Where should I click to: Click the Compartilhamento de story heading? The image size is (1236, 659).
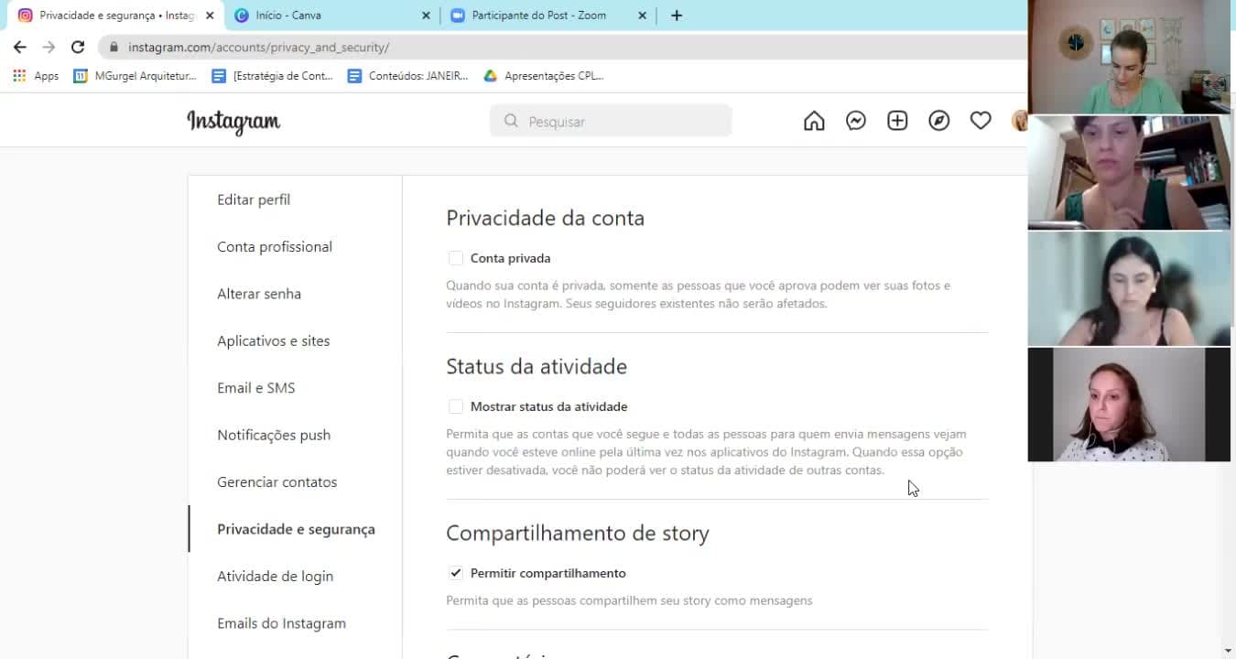(x=578, y=533)
